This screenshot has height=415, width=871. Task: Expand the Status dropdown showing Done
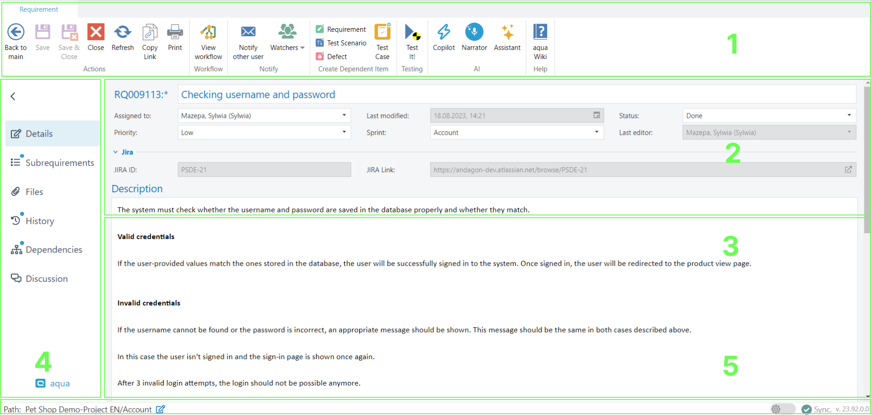(849, 116)
